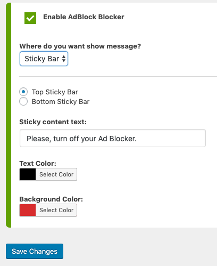Click the green vertical accent bar

(x=9, y=115)
